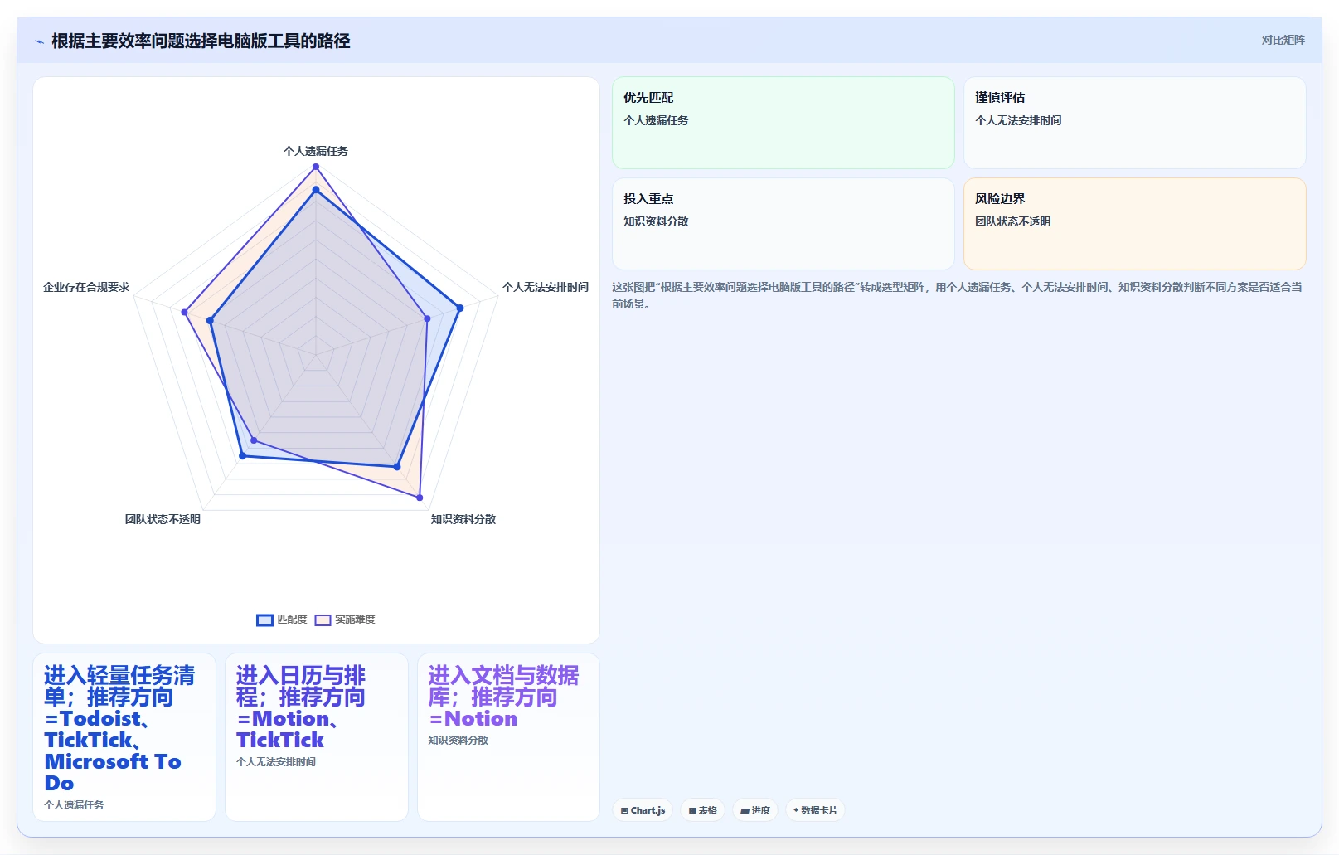Screen dimensions: 1339x855
Task: Click 匹配度 data point on 个人遗漏任务 axis
Action: 316,190
